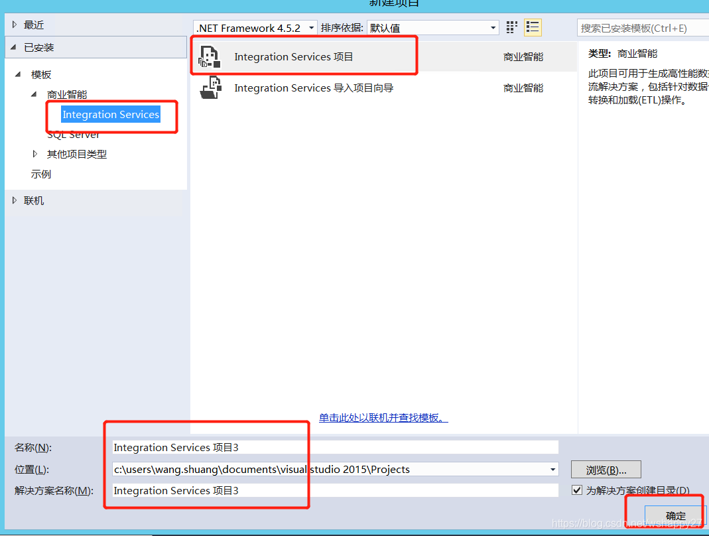Open the 排序依据 默认值 dropdown
709x536 pixels.
click(x=432, y=28)
